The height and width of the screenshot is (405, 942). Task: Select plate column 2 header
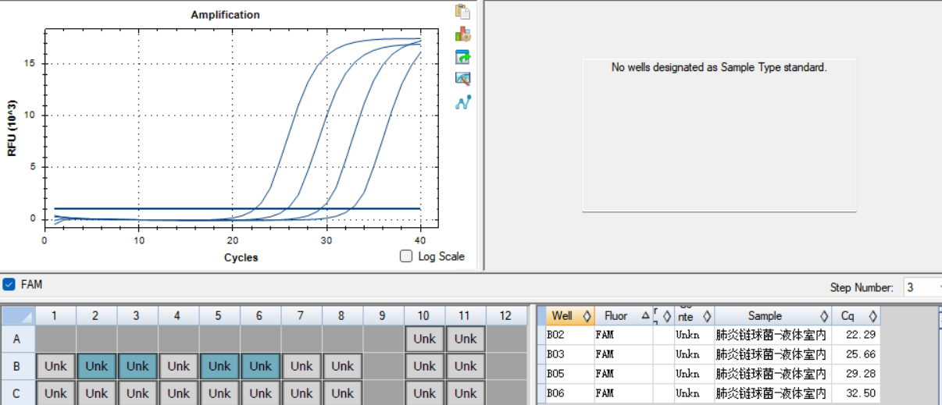[x=97, y=316]
